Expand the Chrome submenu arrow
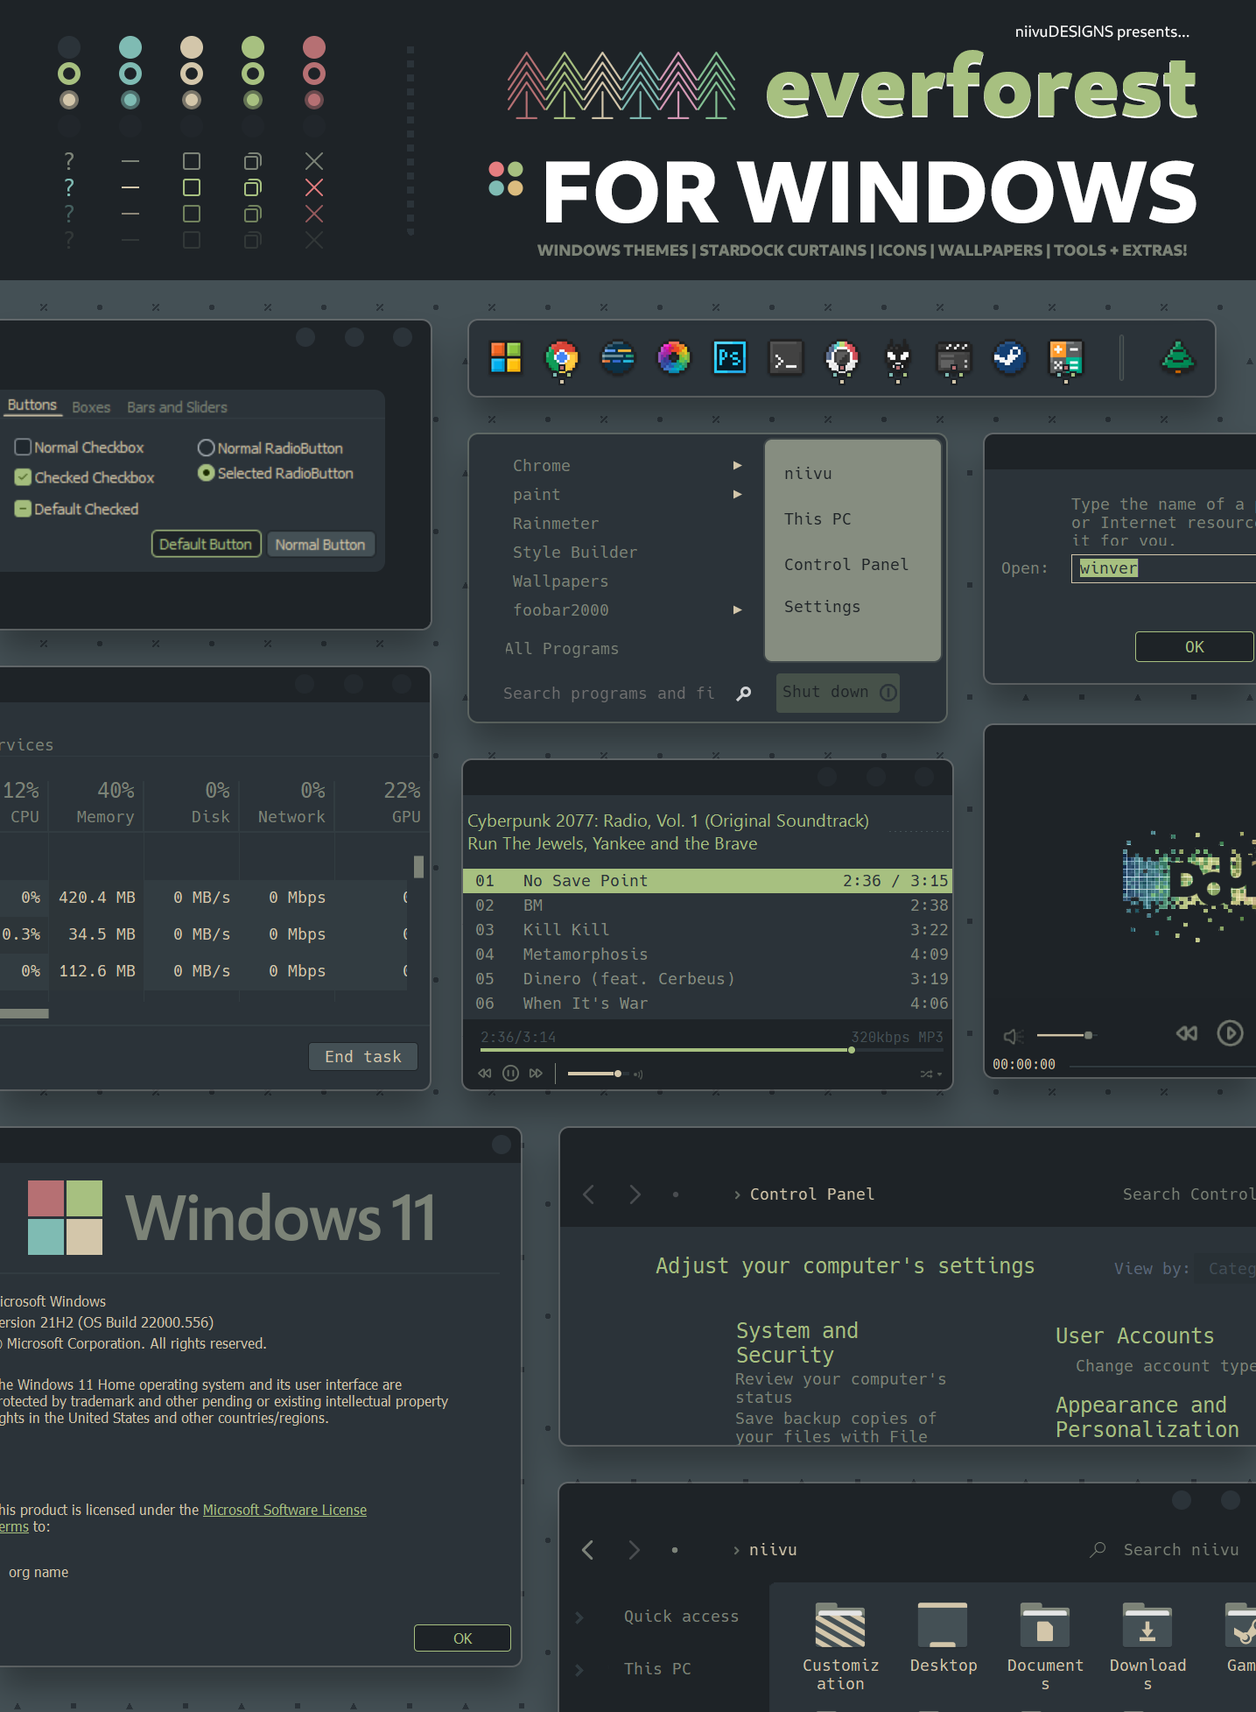Image resolution: width=1256 pixels, height=1712 pixels. pos(738,466)
